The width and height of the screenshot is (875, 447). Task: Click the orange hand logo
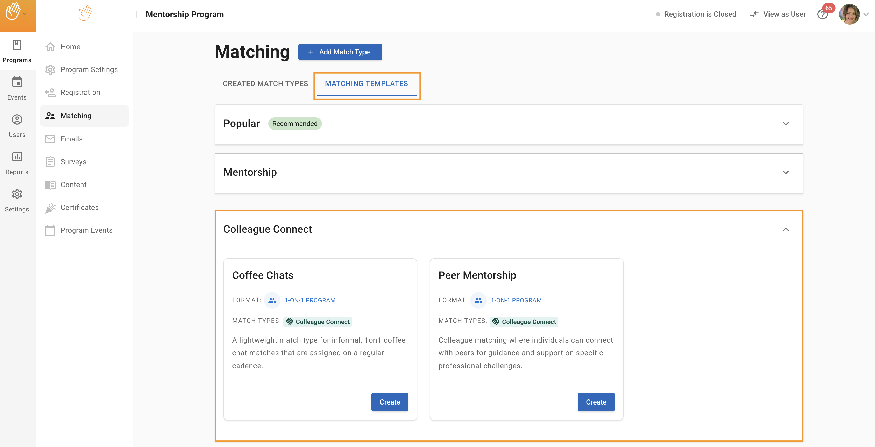(84, 13)
